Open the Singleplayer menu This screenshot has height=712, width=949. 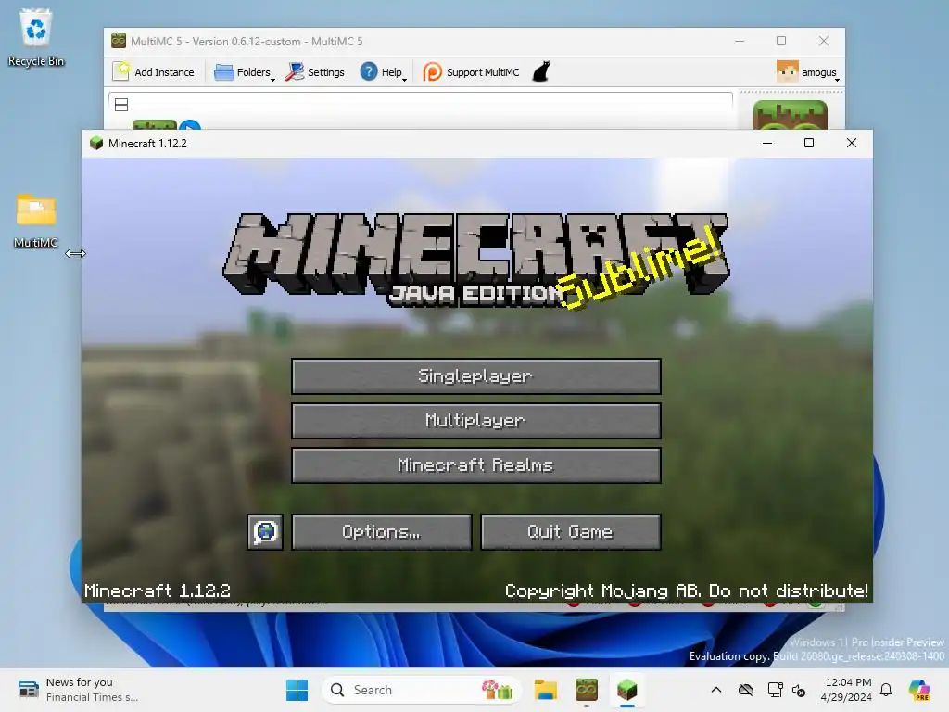pyautogui.click(x=475, y=376)
